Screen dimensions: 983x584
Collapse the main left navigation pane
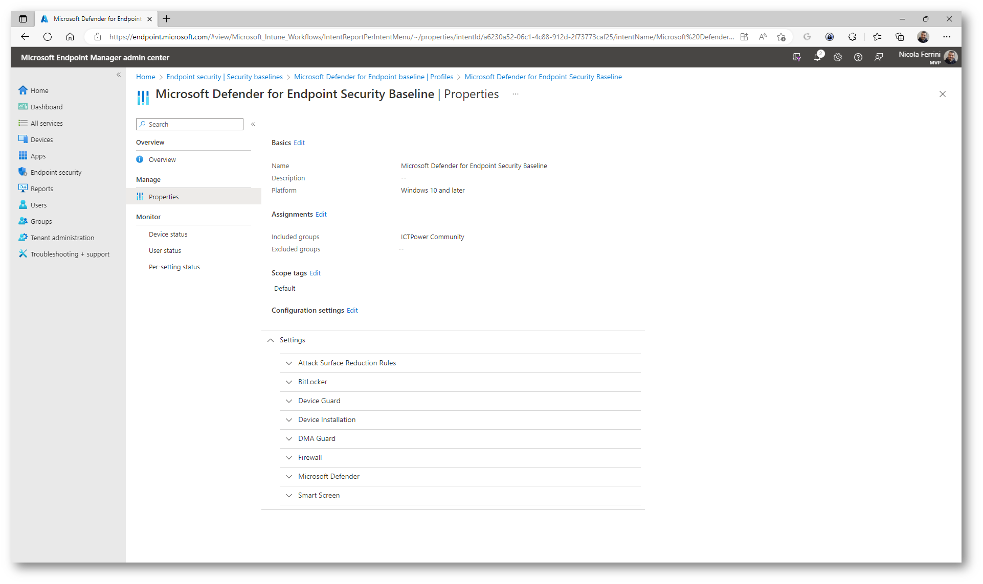[119, 75]
